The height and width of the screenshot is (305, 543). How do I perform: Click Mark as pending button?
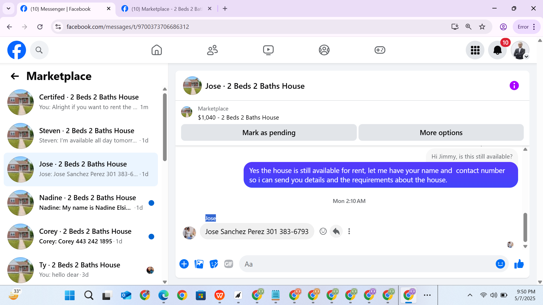269,132
